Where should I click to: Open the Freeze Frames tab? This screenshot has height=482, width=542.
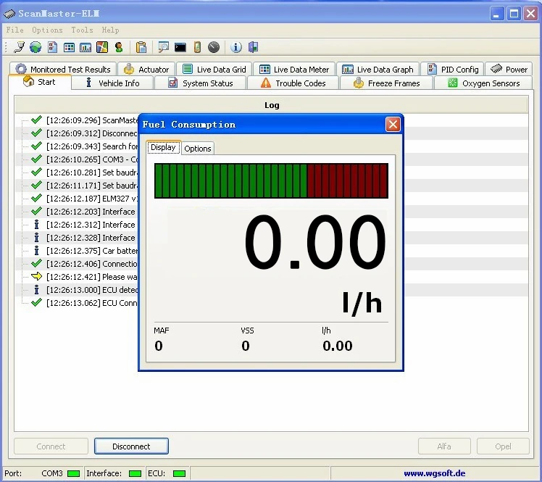[x=386, y=83]
